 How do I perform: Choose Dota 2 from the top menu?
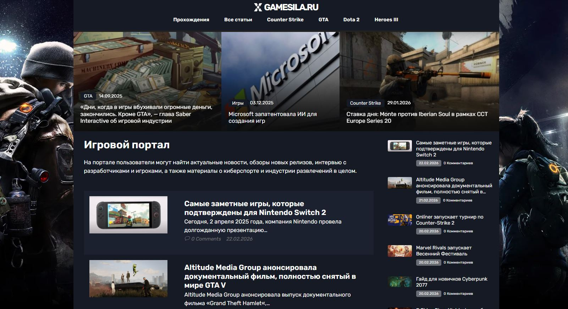click(351, 20)
